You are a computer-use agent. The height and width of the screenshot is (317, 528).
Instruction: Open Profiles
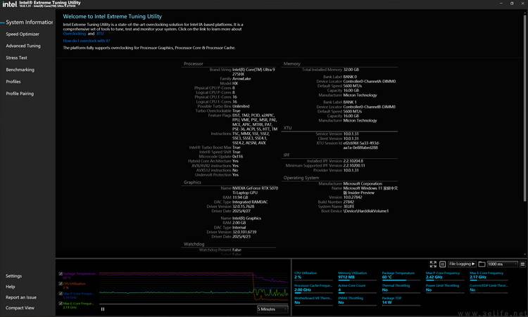[x=13, y=82]
